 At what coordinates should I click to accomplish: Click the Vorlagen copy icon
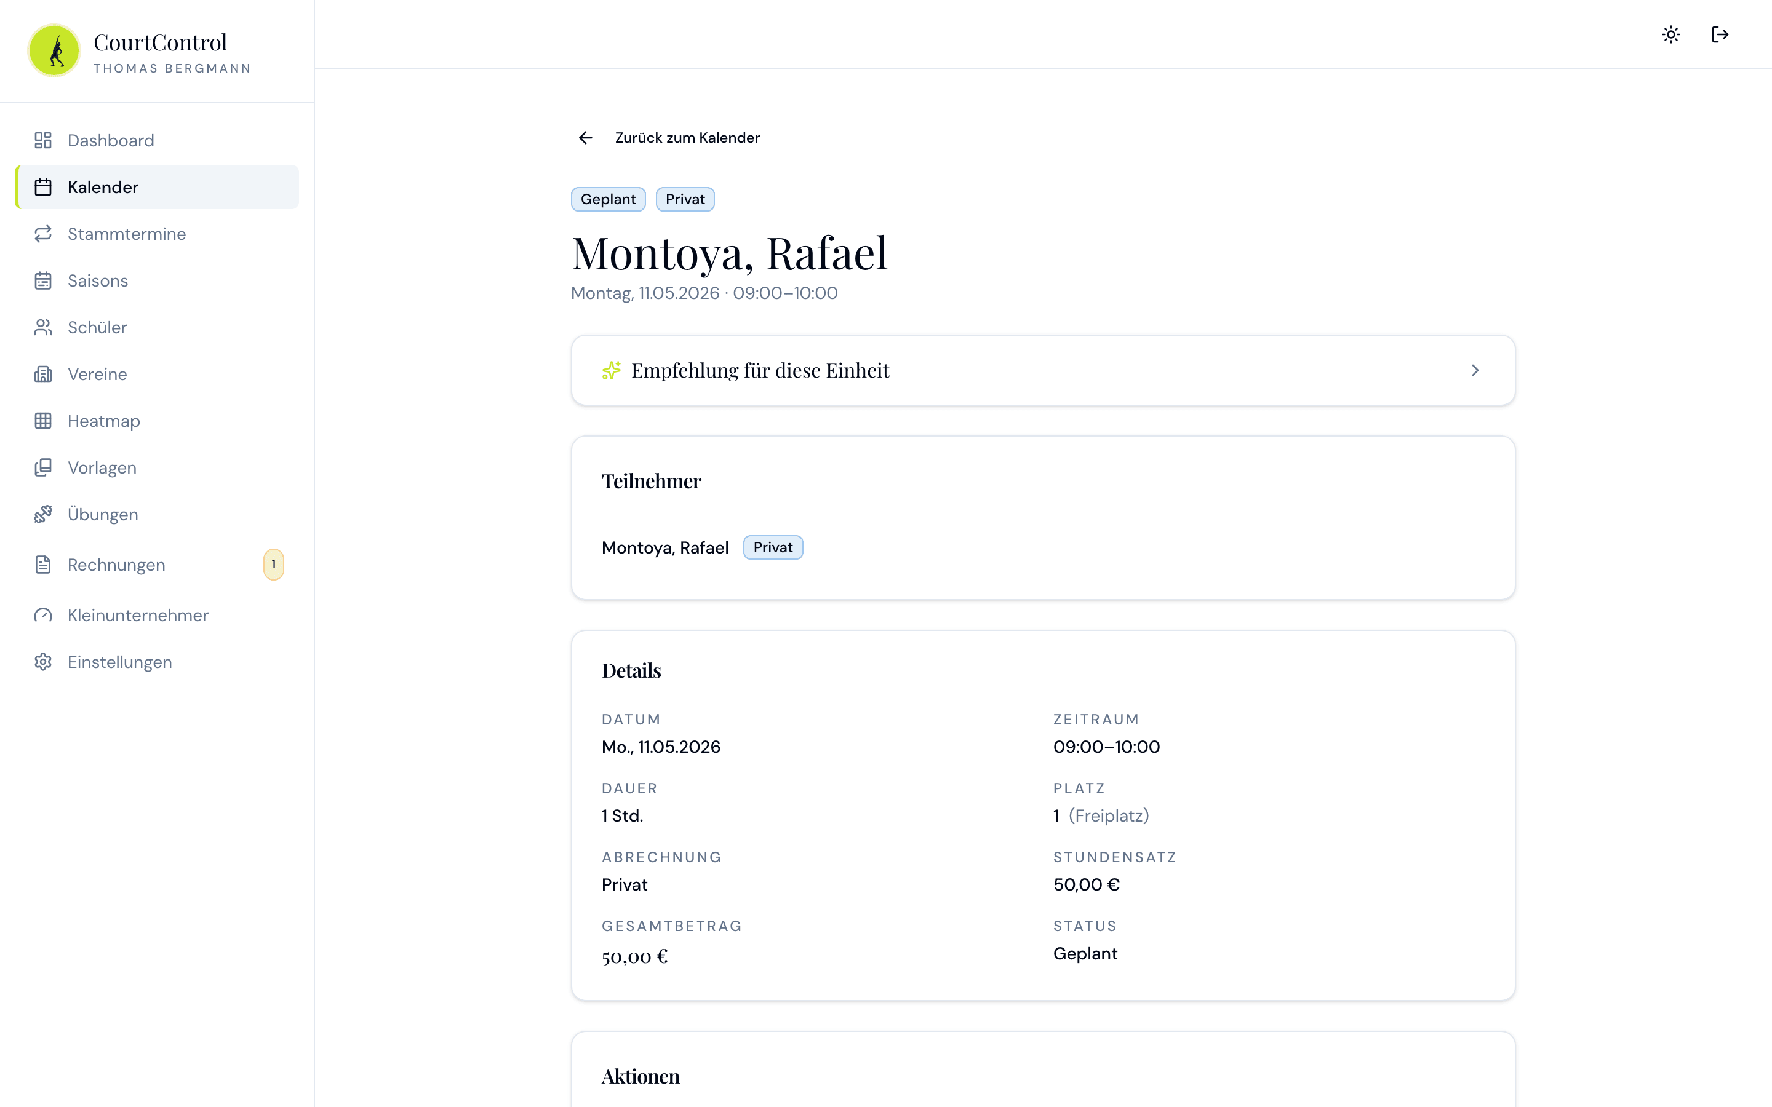tap(43, 468)
